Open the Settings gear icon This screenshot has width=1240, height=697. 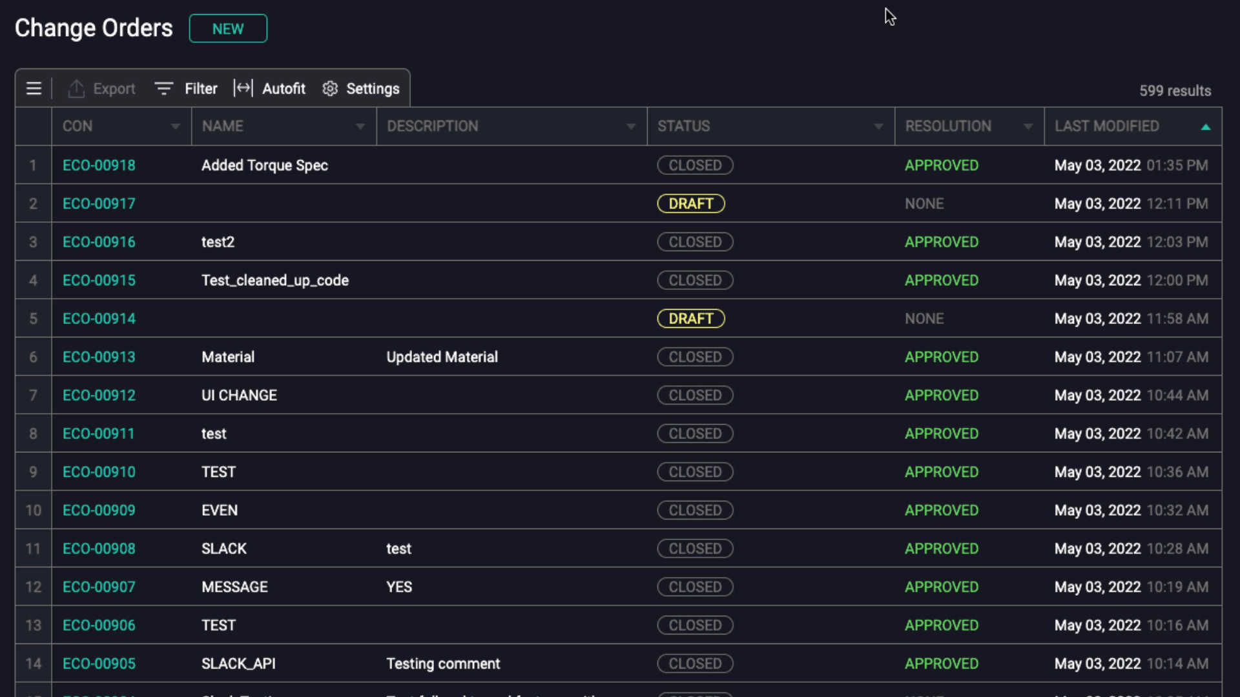click(330, 88)
